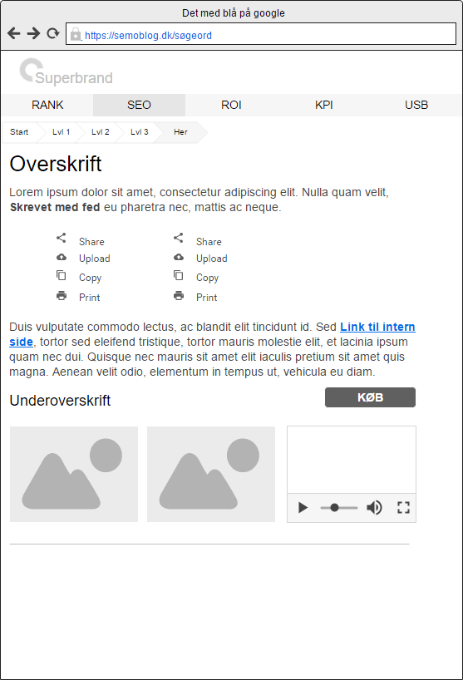Reload the page with refresh icon
The height and width of the screenshot is (680, 463).
[x=53, y=33]
